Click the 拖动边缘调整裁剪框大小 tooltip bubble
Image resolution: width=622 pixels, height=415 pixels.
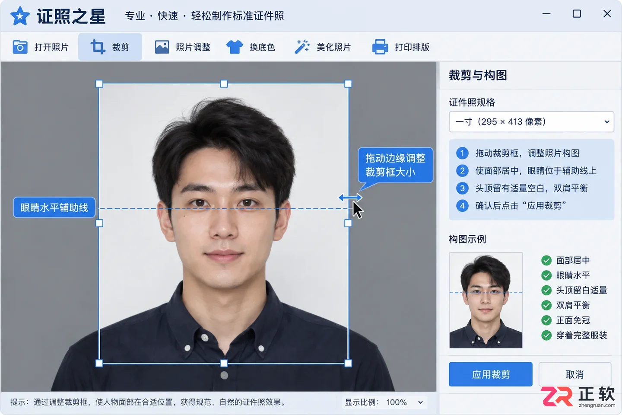pos(395,165)
